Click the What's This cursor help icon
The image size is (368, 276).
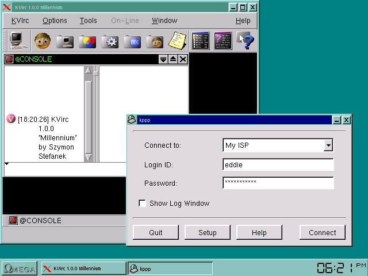(246, 41)
